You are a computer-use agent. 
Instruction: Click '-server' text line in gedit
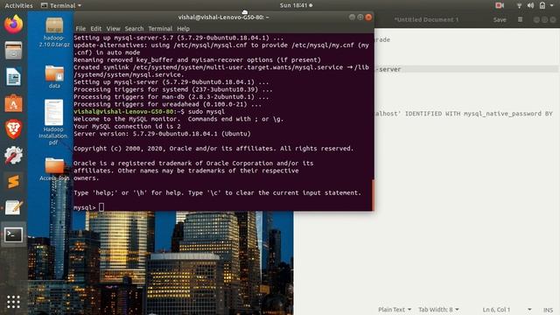coord(388,69)
